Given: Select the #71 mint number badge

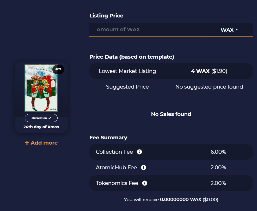Looking at the screenshot, I should tap(58, 69).
